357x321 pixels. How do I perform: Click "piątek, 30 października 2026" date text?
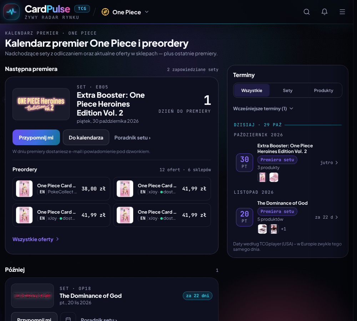pos(107,121)
